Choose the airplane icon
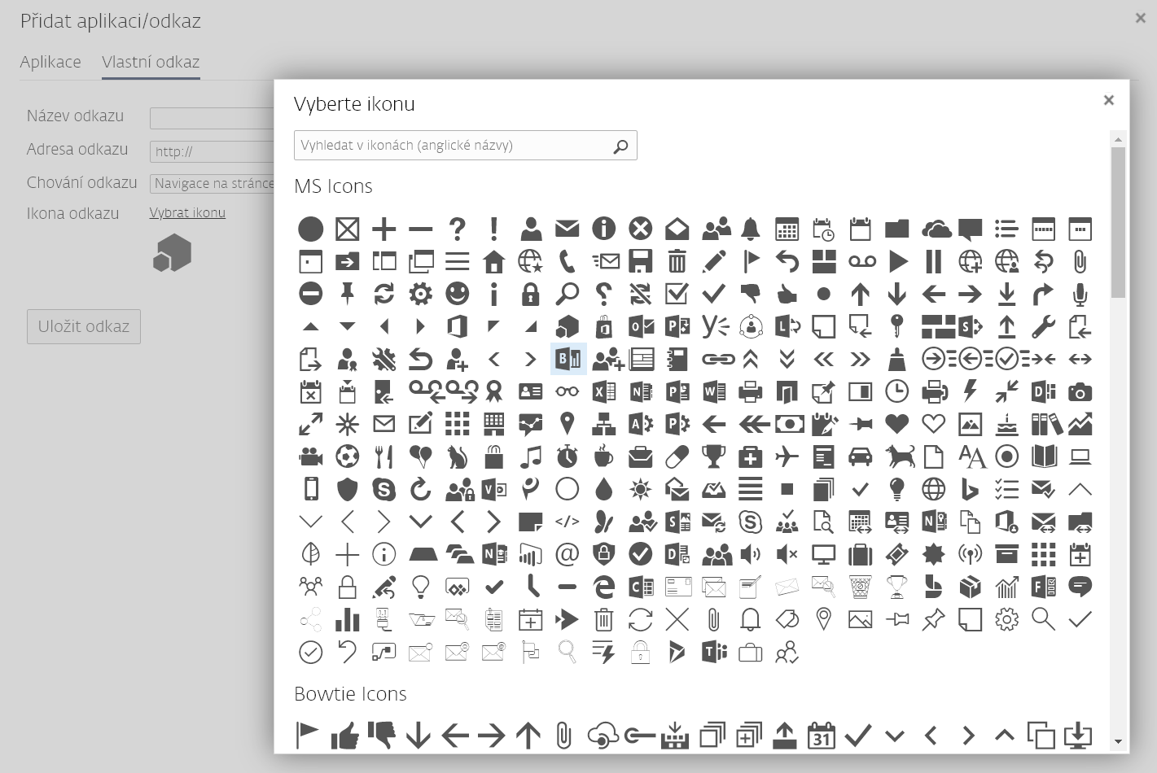 pos(787,456)
